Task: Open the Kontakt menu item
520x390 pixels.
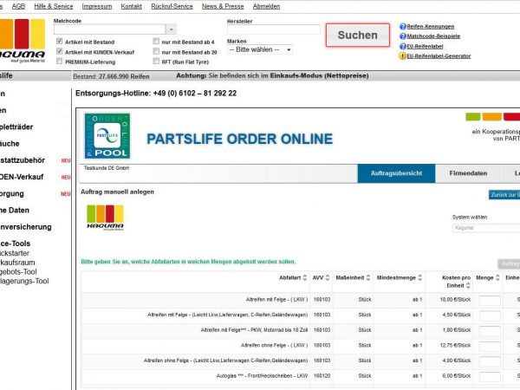Action: coord(132,6)
